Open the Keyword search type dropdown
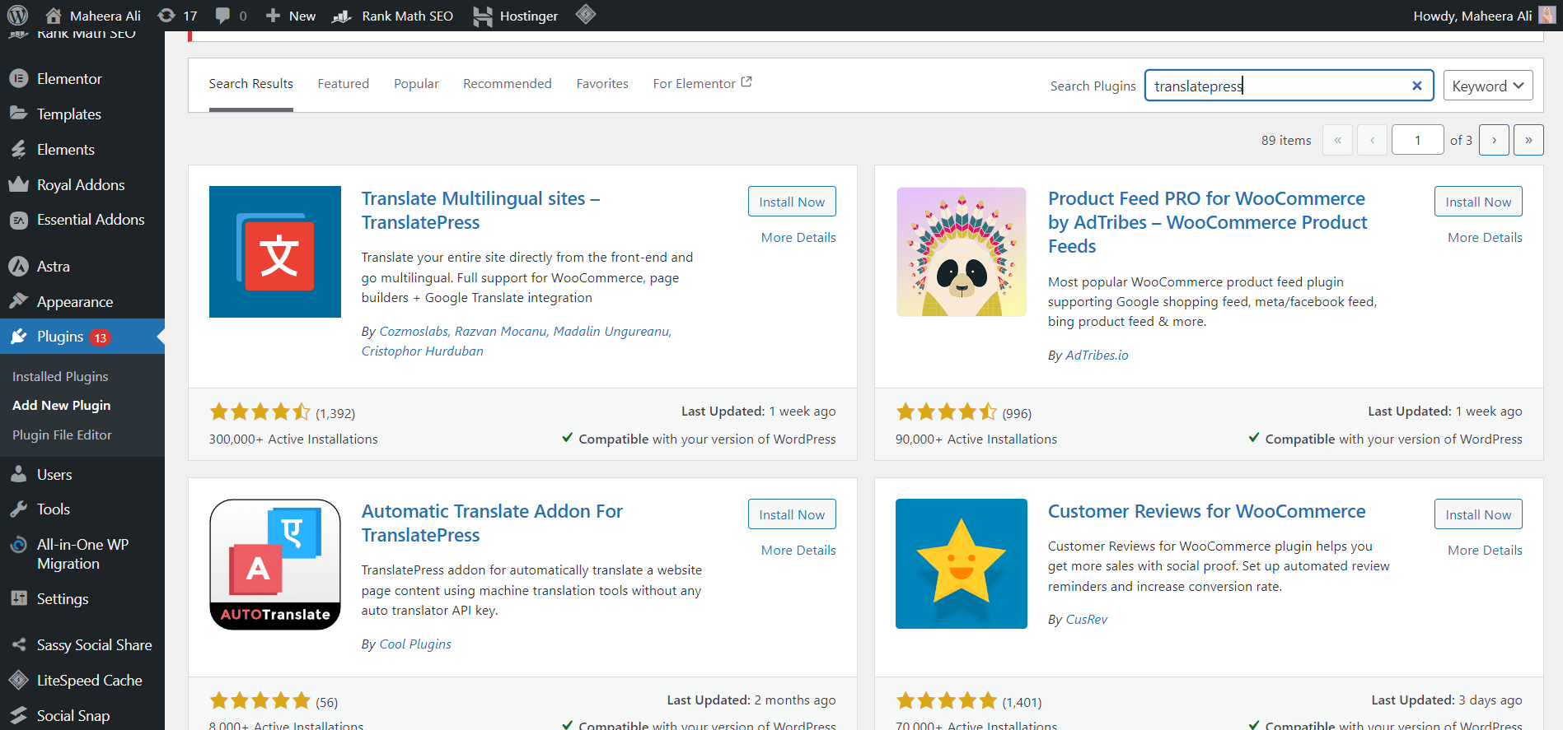 (1488, 86)
